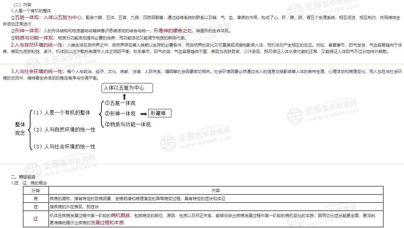Screen dimensions: 404x228
Task: Click the 整体观念 label in the diagram
Action: [20, 129]
